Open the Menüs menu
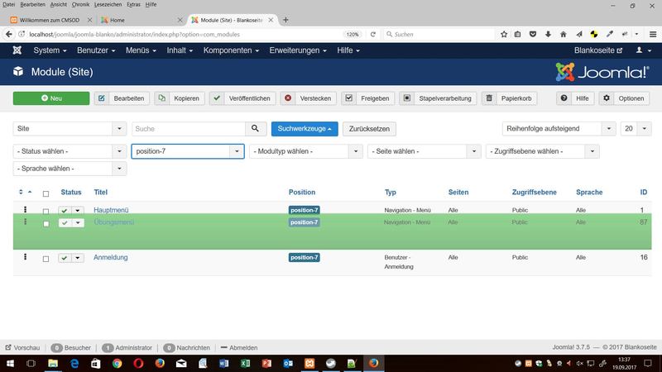662x372 pixels. pos(141,50)
